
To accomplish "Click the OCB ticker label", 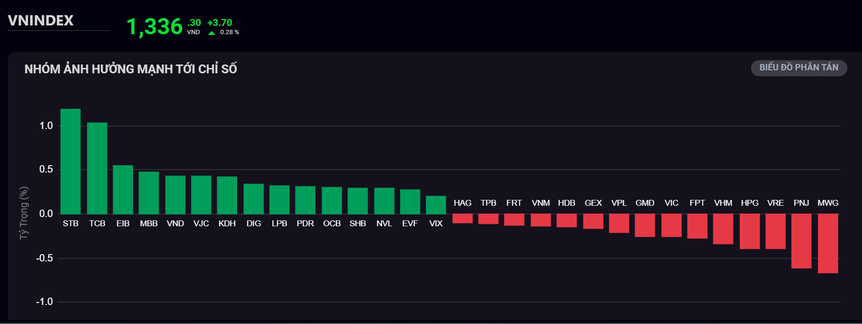I will click(x=332, y=223).
